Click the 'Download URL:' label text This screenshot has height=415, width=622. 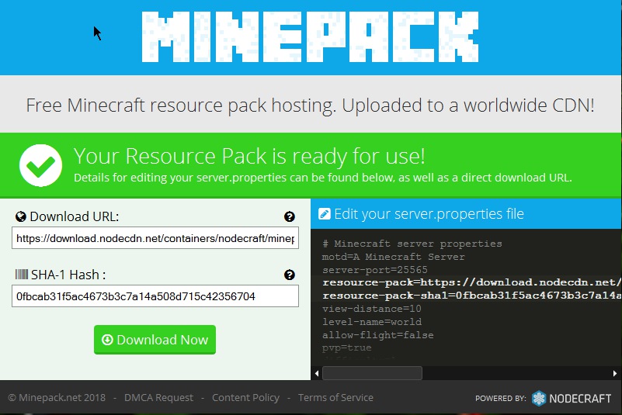(x=75, y=216)
